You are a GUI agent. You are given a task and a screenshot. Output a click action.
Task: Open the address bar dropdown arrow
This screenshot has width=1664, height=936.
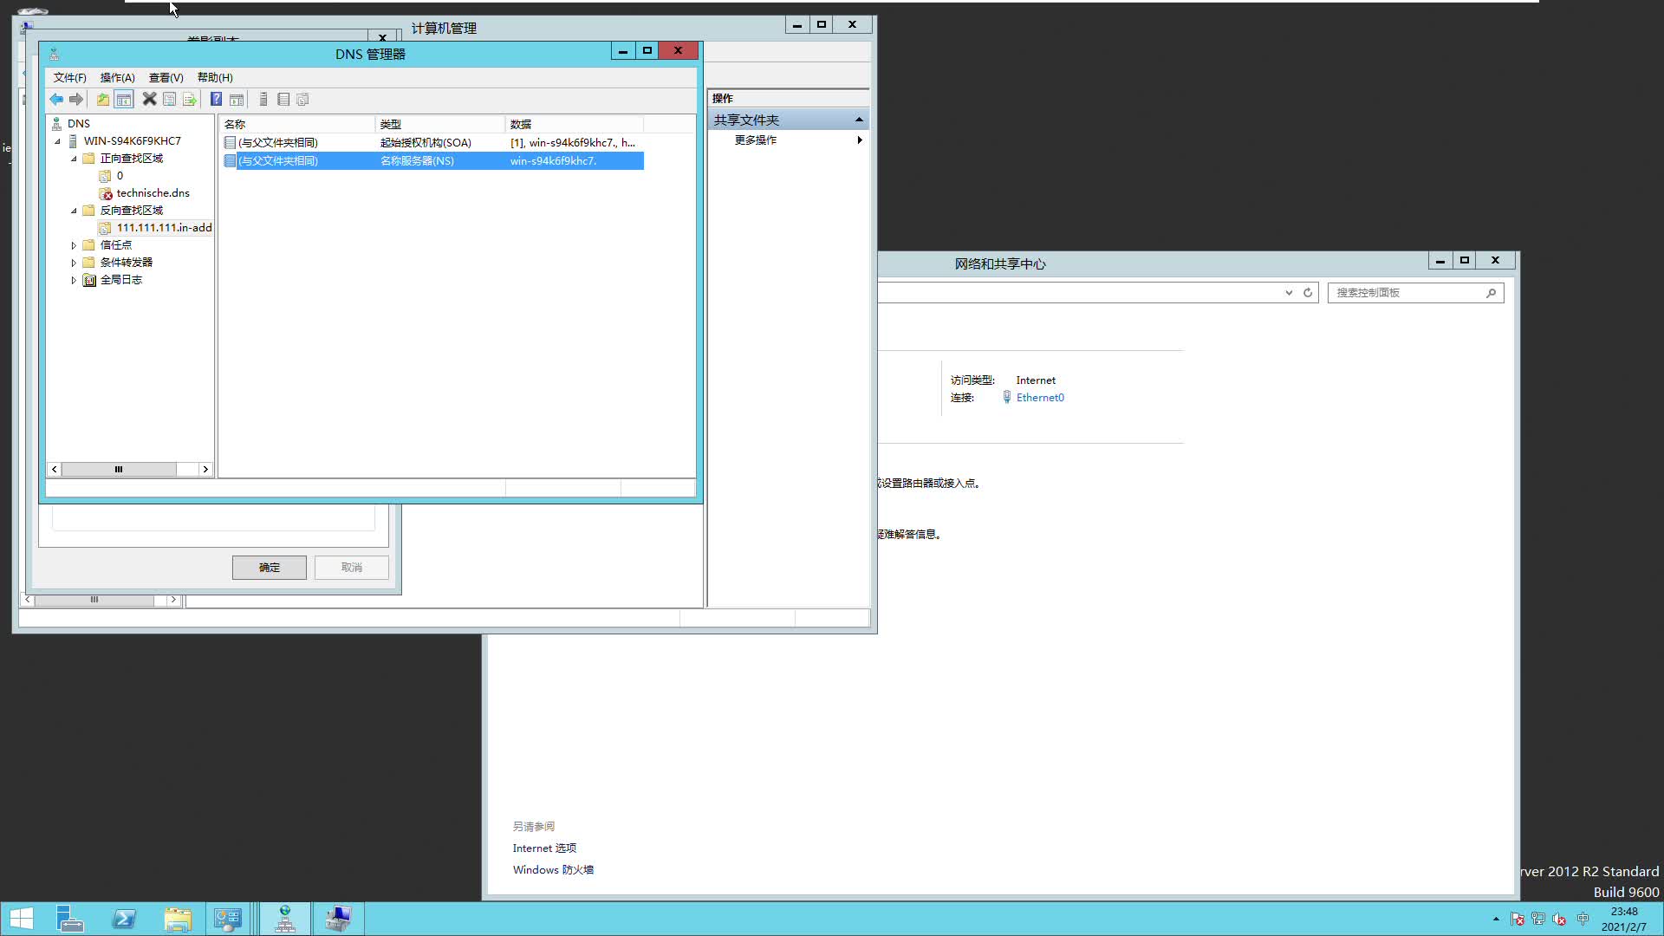(x=1289, y=292)
